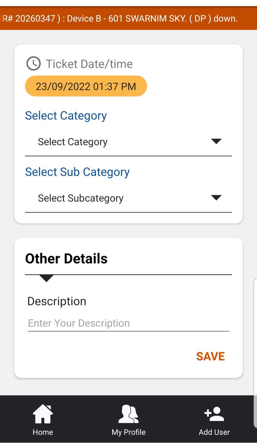The height and width of the screenshot is (443, 257).
Task: Click the Select Category dropdown arrow
Action: pyautogui.click(x=216, y=141)
